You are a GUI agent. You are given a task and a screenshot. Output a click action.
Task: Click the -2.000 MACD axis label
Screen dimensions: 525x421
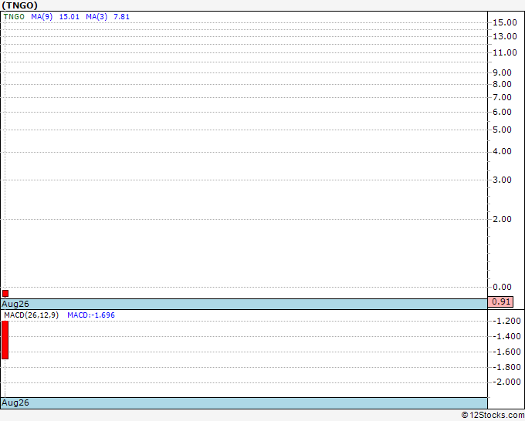coord(507,382)
